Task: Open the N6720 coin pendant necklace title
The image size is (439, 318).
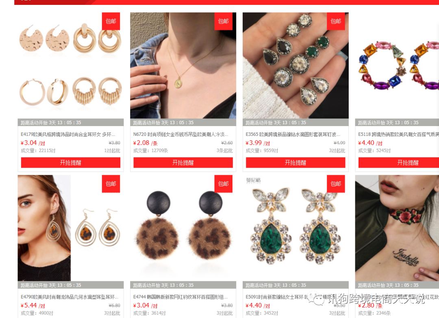Action: pyautogui.click(x=180, y=135)
